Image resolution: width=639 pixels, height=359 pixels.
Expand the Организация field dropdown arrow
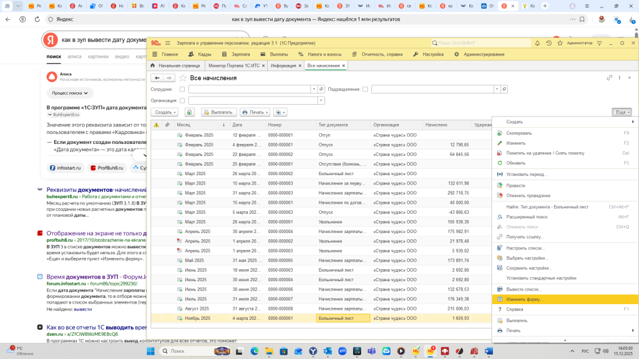321,100
